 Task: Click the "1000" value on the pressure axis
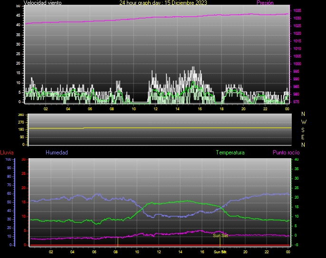(297, 64)
